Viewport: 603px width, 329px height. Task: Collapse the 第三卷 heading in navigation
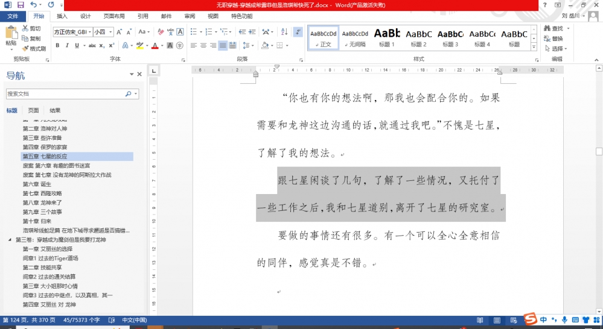point(10,240)
